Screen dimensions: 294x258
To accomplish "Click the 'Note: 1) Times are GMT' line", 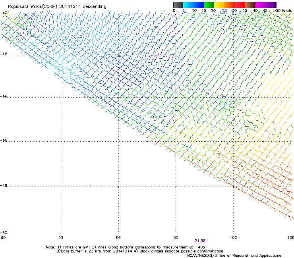I will (126, 247).
